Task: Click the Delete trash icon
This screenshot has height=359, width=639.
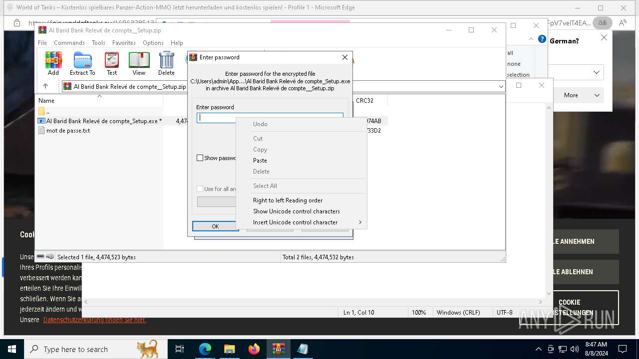Action: [x=166, y=63]
